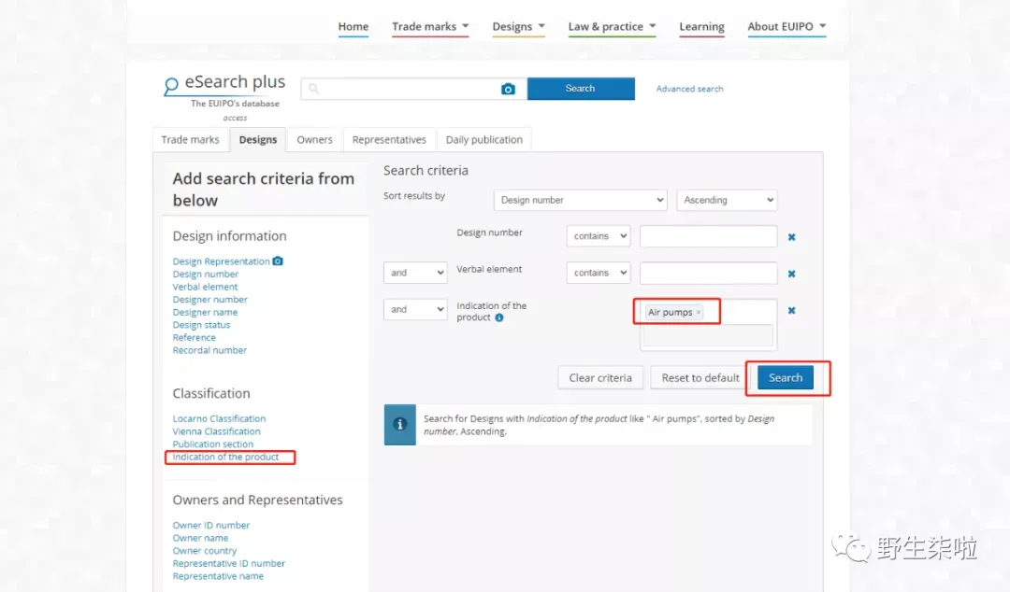Open the 'and' operator dropdown for Verbal element
Image resolution: width=1010 pixels, height=592 pixels.
(x=415, y=273)
